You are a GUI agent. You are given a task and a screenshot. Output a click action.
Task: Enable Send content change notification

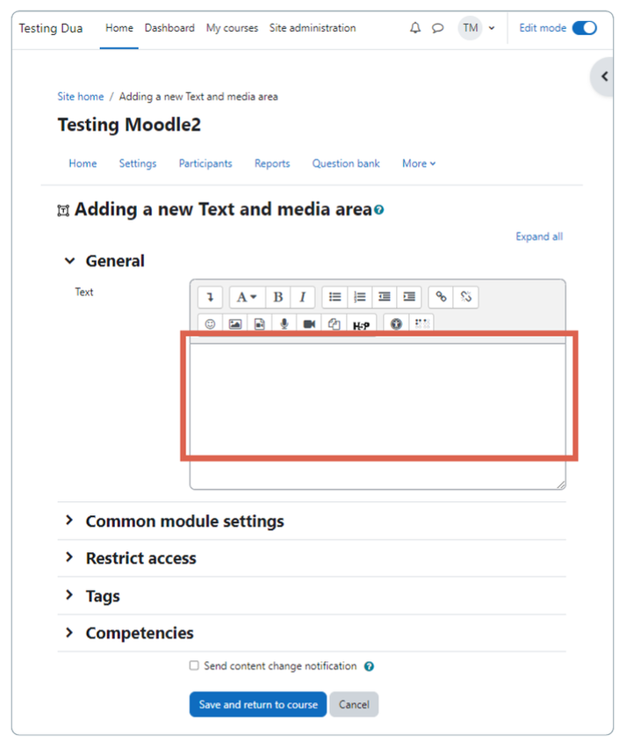[x=194, y=666]
